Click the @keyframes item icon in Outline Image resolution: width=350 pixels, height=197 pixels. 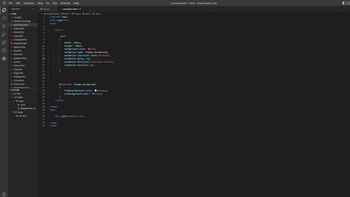(19, 108)
